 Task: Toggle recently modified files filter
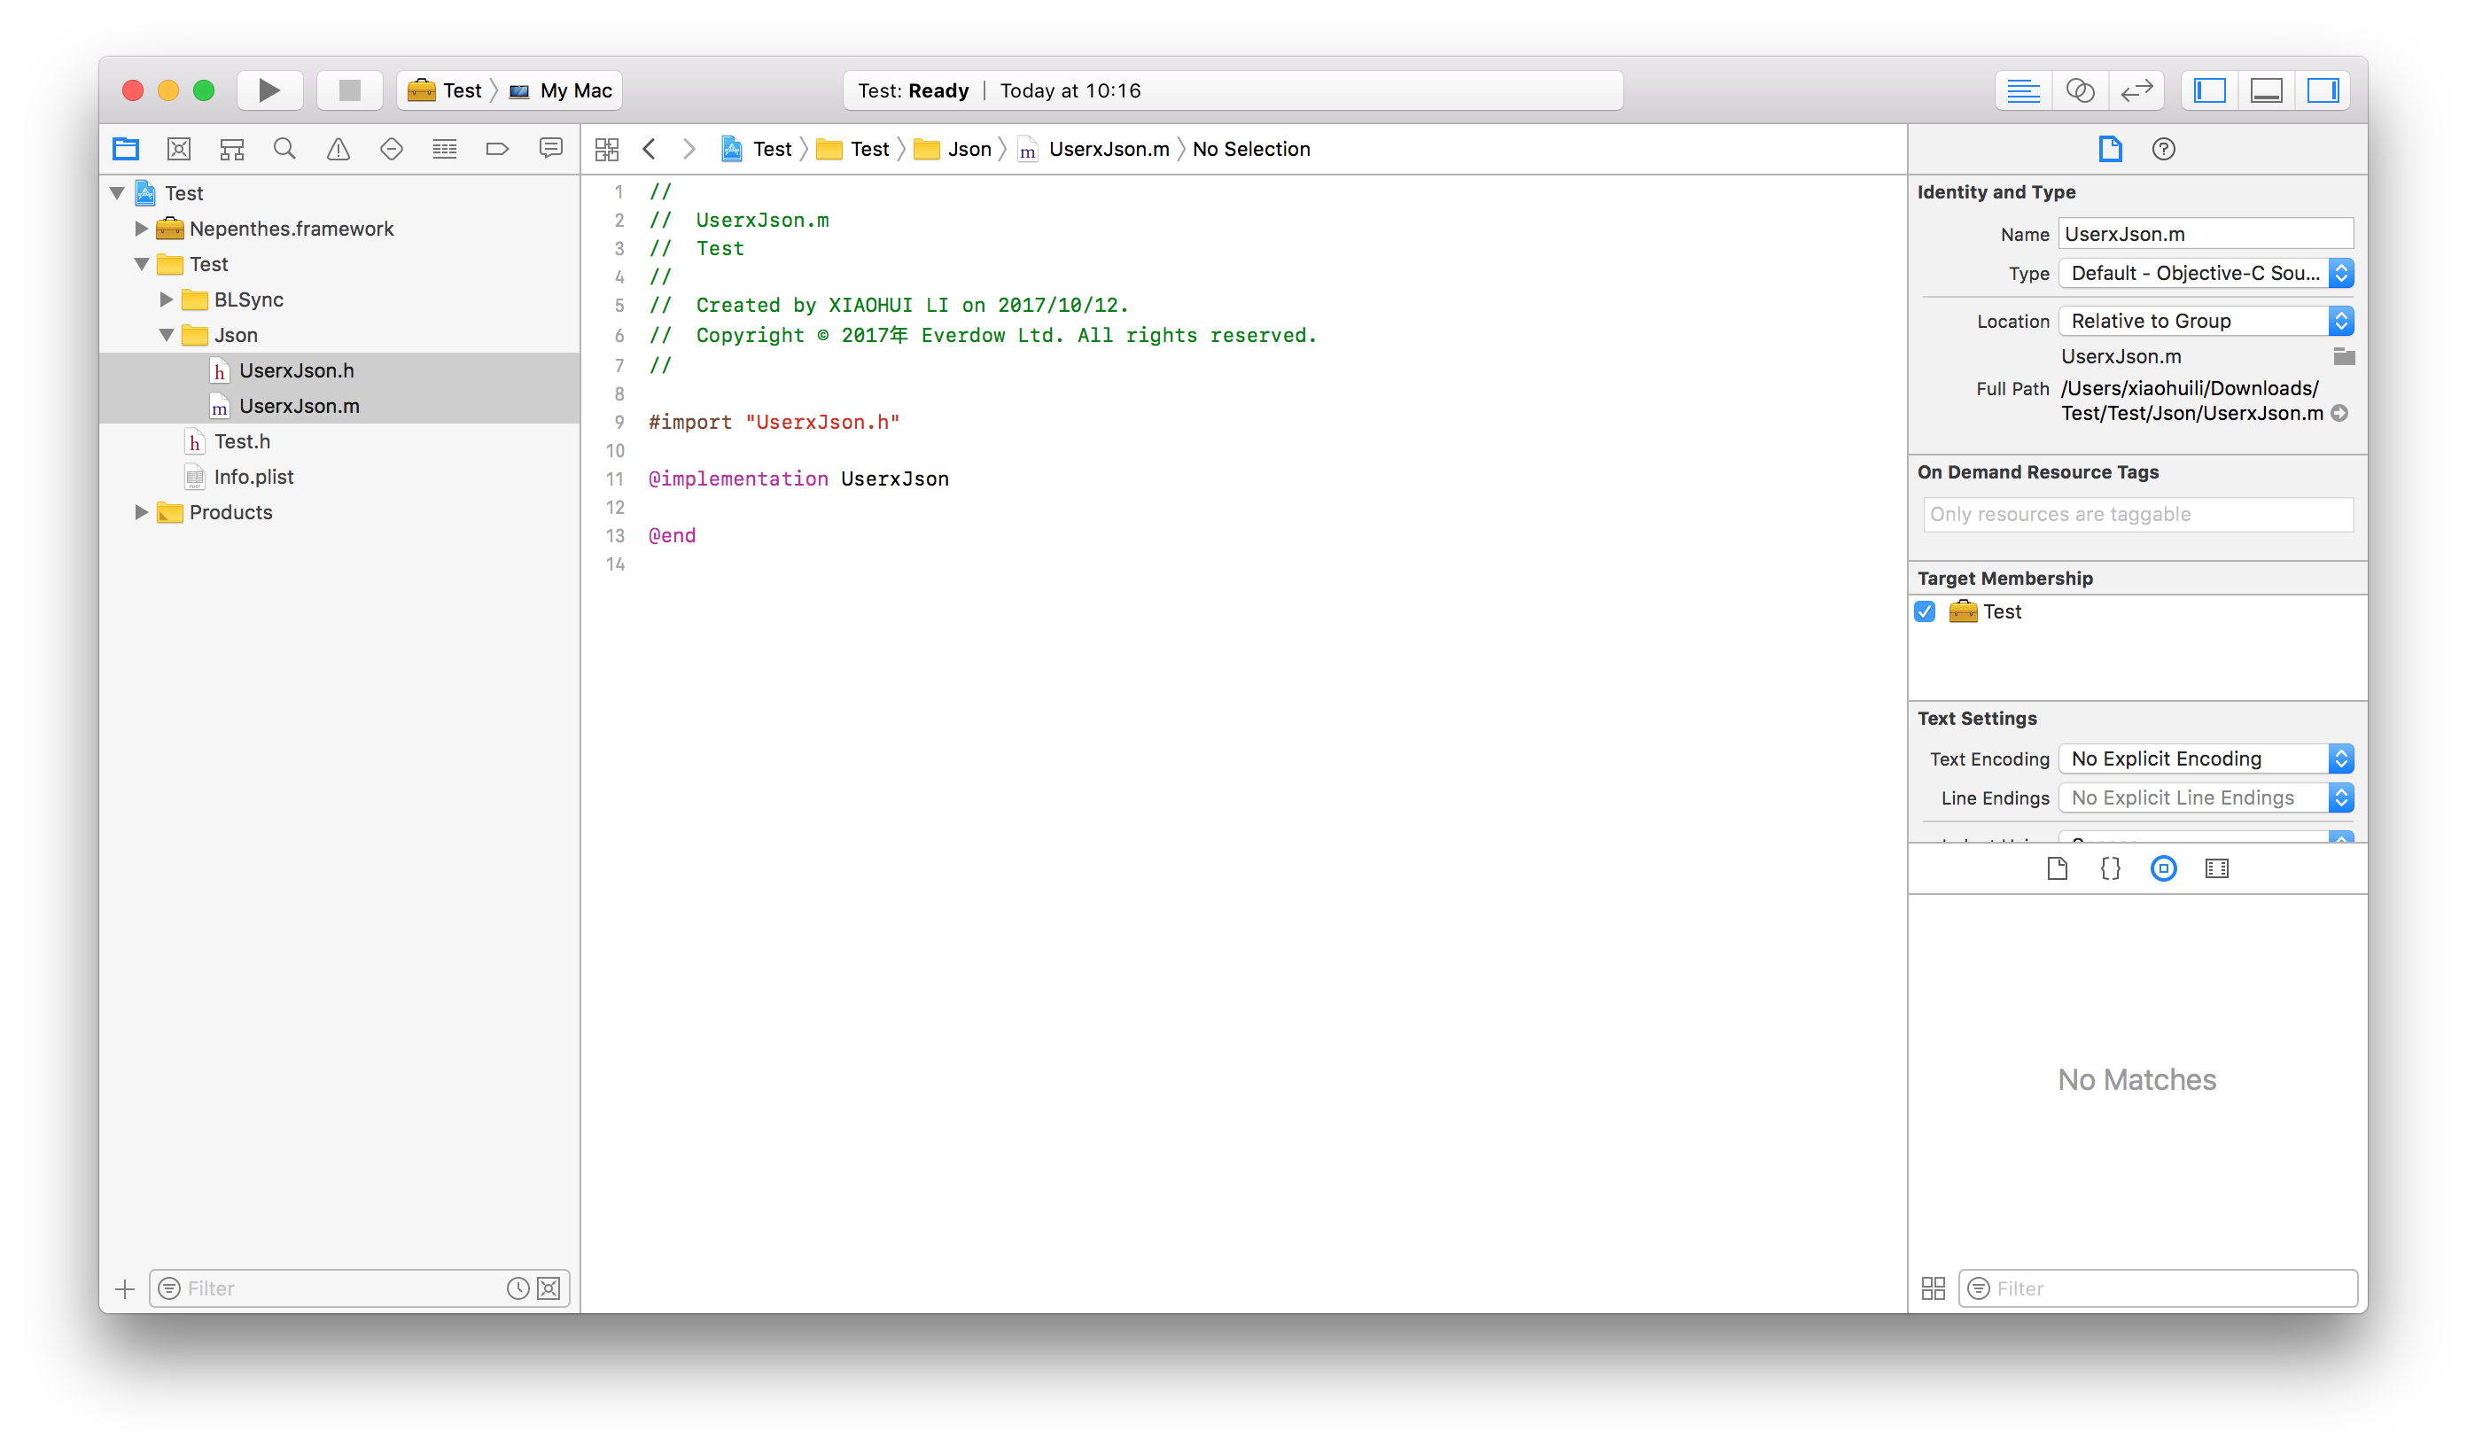(518, 1288)
